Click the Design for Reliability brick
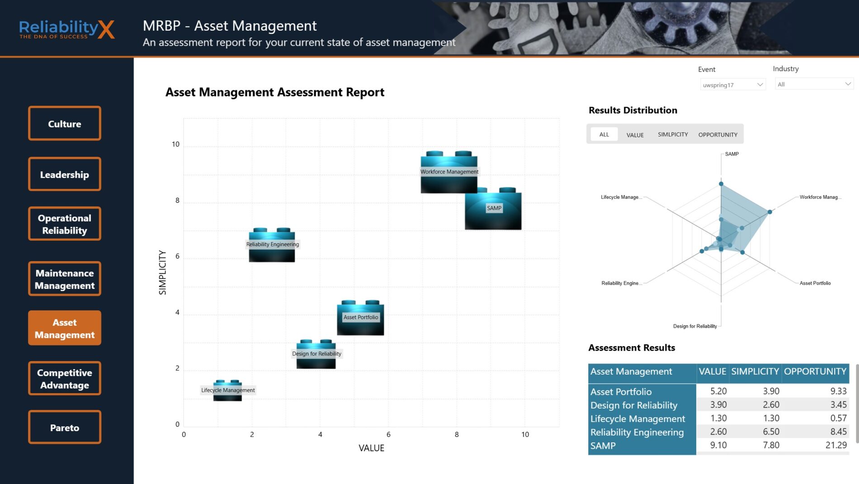This screenshot has width=859, height=484. coord(316,354)
